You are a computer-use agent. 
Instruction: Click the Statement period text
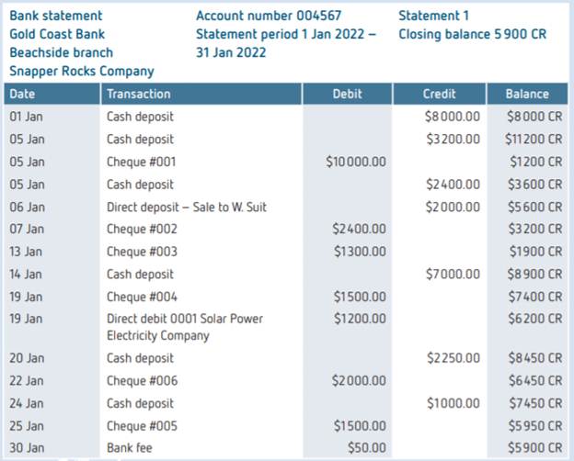coord(285,34)
